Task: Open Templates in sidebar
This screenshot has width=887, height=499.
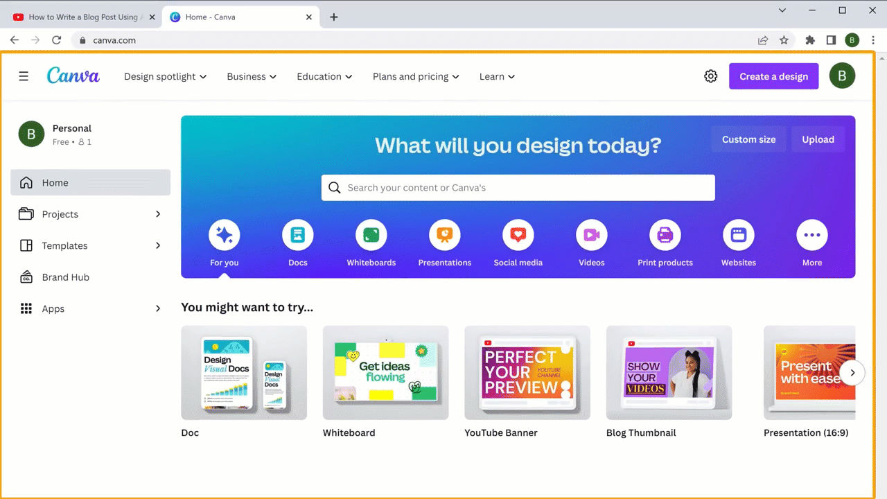Action: tap(90, 245)
